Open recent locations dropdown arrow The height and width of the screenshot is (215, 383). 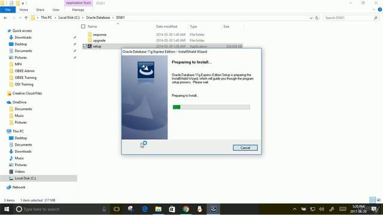pyautogui.click(x=20, y=18)
